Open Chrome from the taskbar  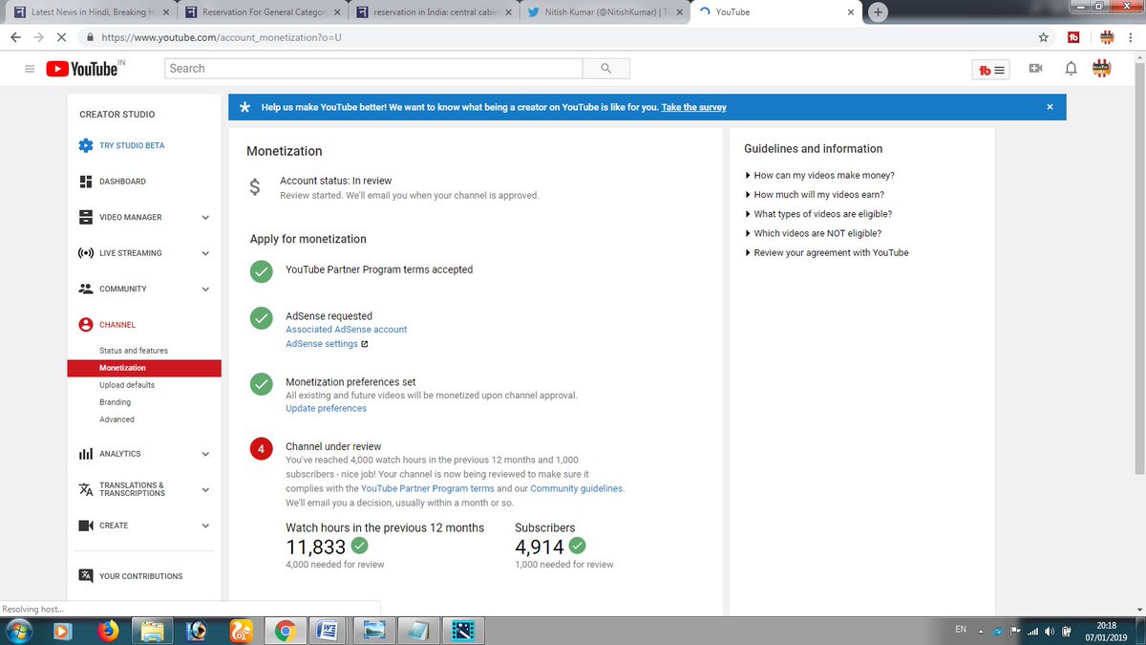click(284, 631)
